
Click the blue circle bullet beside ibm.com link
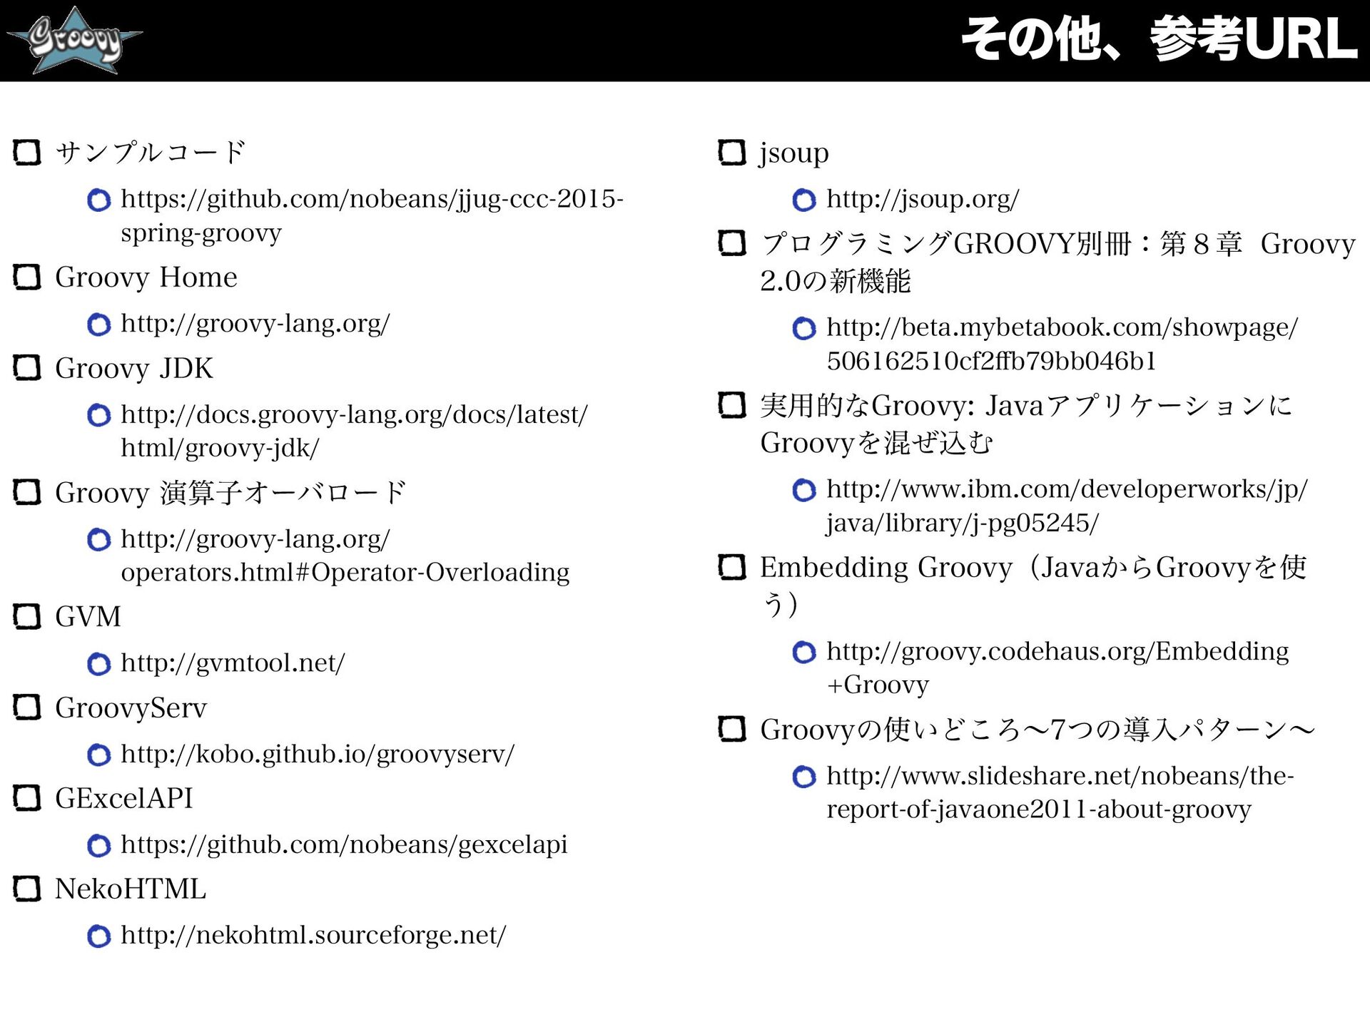[x=804, y=491]
